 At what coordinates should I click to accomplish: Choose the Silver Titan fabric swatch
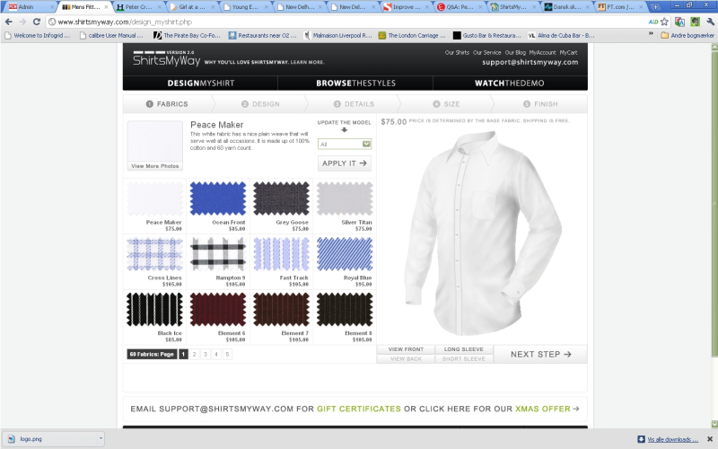345,198
